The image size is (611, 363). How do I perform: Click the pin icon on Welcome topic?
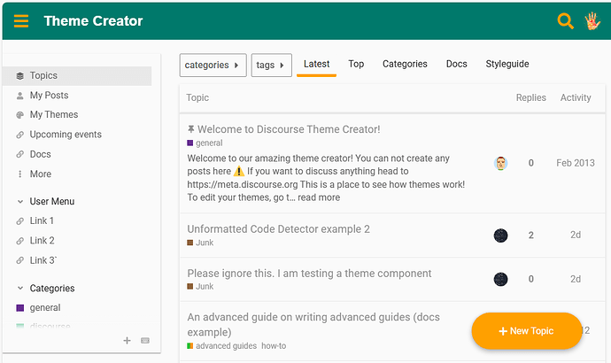click(x=191, y=129)
